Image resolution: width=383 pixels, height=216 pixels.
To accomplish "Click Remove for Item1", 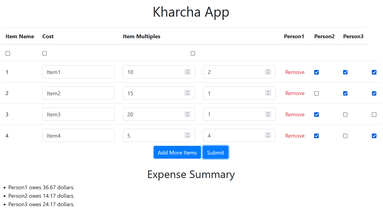I will point(295,72).
